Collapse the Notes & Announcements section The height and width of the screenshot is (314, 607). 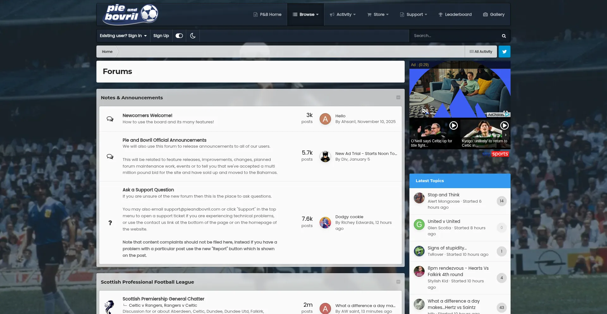point(398,97)
